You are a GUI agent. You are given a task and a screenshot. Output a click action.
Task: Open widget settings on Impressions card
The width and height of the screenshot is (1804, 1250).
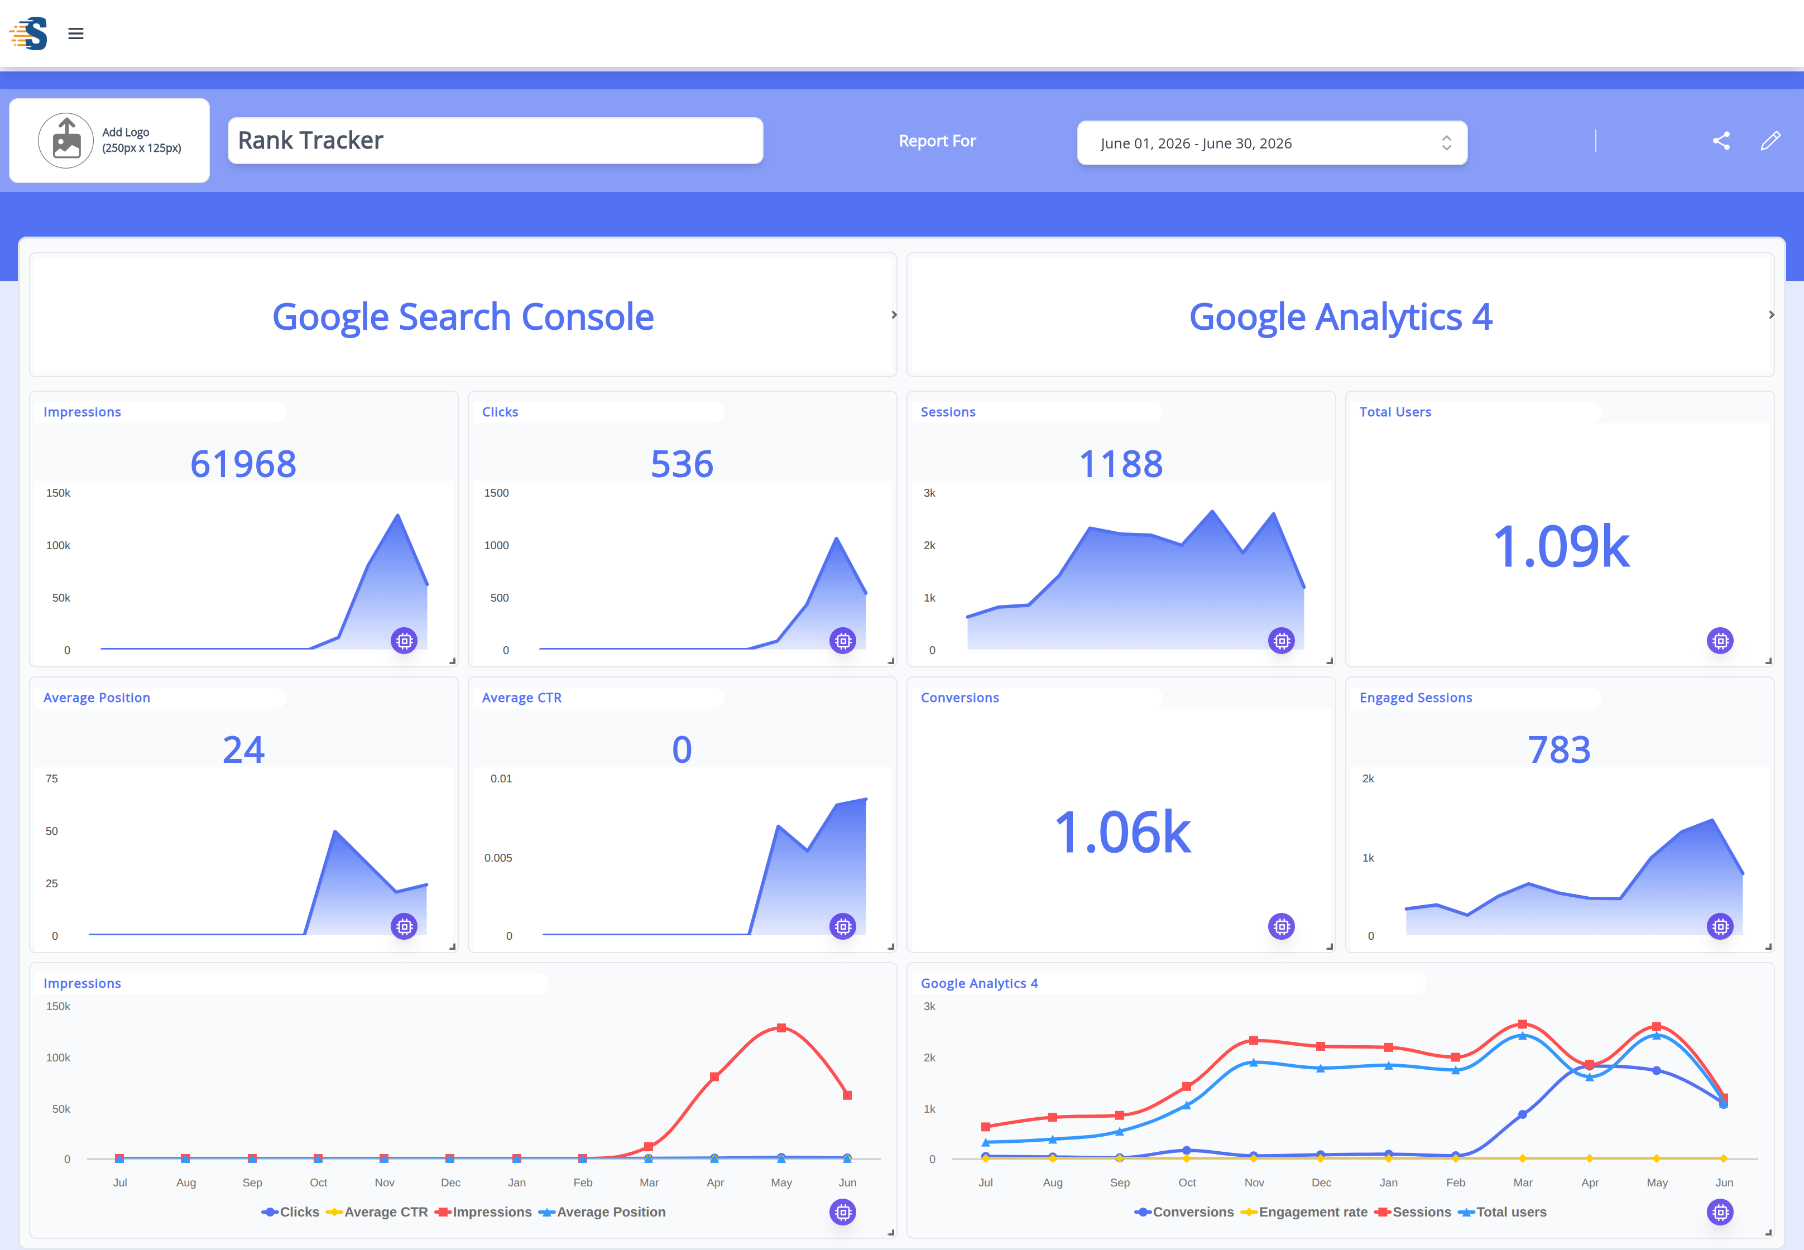[x=404, y=641]
